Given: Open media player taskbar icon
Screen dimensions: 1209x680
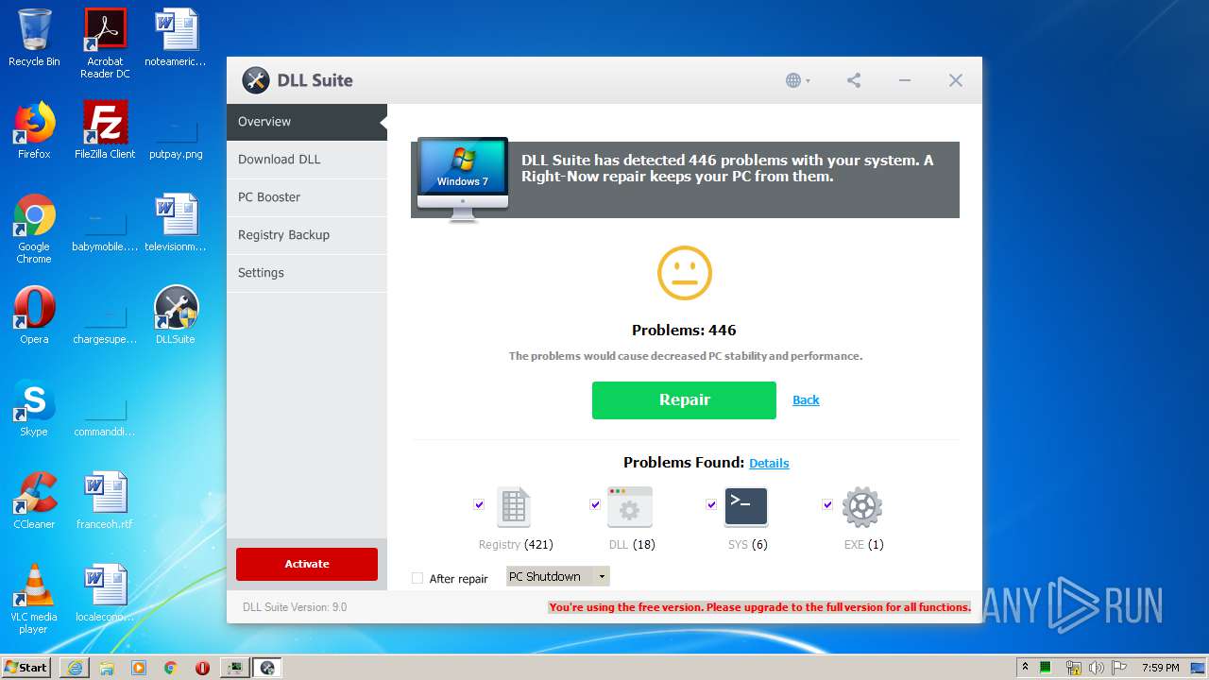Looking at the screenshot, I should (x=139, y=668).
